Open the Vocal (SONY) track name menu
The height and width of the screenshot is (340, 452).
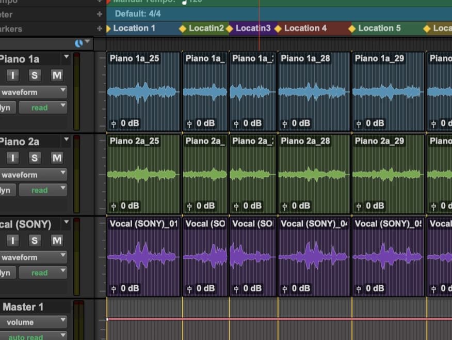click(x=66, y=223)
